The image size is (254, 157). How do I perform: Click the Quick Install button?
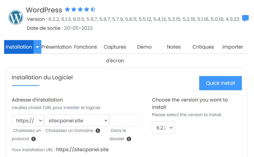point(220,83)
